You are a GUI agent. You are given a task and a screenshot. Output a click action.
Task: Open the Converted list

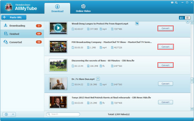(22, 42)
